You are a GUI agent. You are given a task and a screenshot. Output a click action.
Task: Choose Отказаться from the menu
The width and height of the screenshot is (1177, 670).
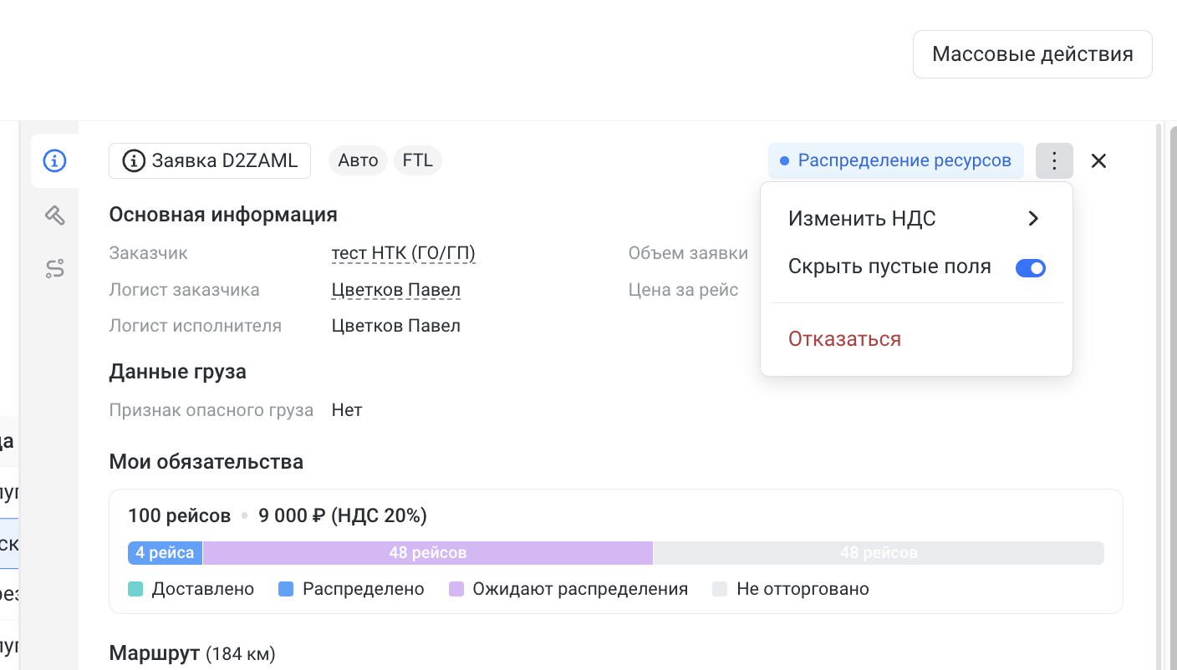coord(844,339)
